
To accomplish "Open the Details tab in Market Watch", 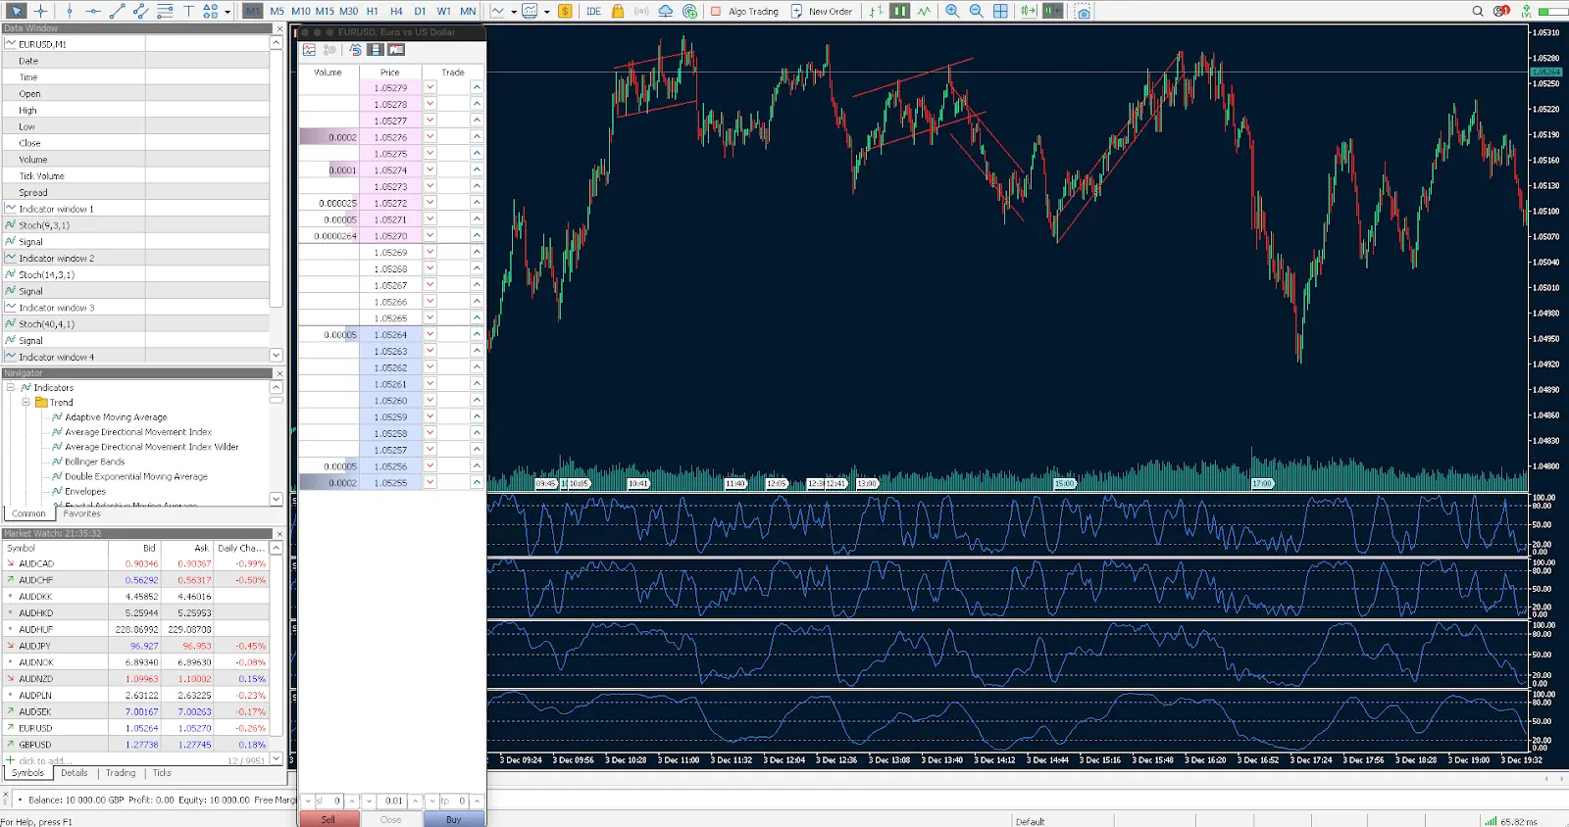I will click(x=75, y=773).
